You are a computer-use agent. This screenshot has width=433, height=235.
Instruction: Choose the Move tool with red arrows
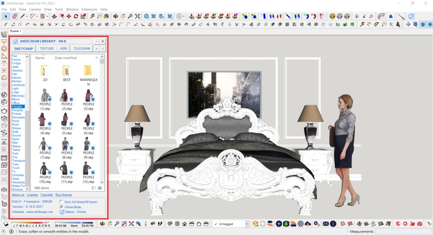(69, 16)
